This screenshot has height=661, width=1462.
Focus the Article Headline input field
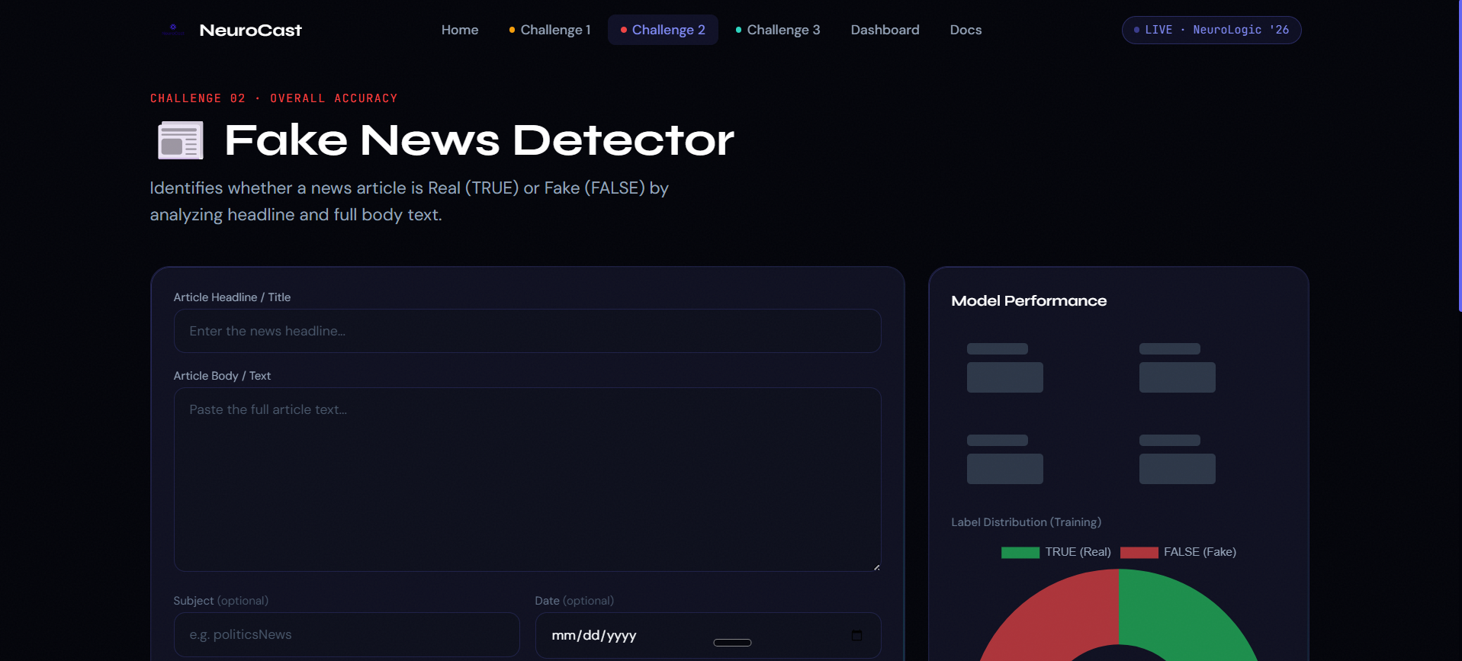[x=527, y=331]
